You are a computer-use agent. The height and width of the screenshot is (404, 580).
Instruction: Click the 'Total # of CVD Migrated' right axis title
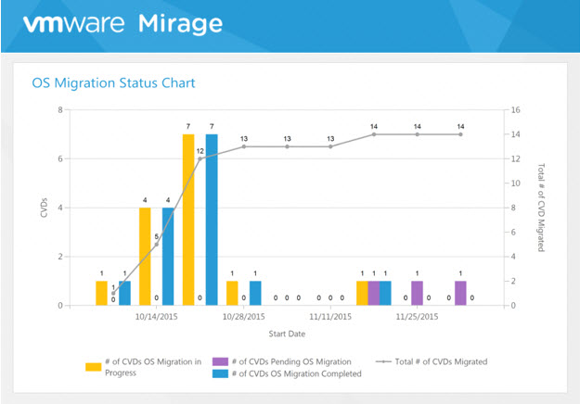click(x=541, y=208)
